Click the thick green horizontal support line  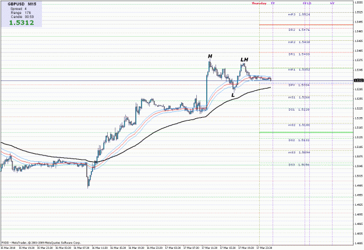point(306,132)
